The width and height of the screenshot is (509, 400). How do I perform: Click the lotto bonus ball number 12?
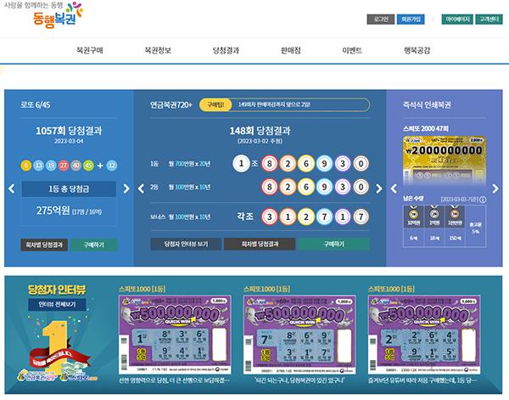click(x=112, y=166)
